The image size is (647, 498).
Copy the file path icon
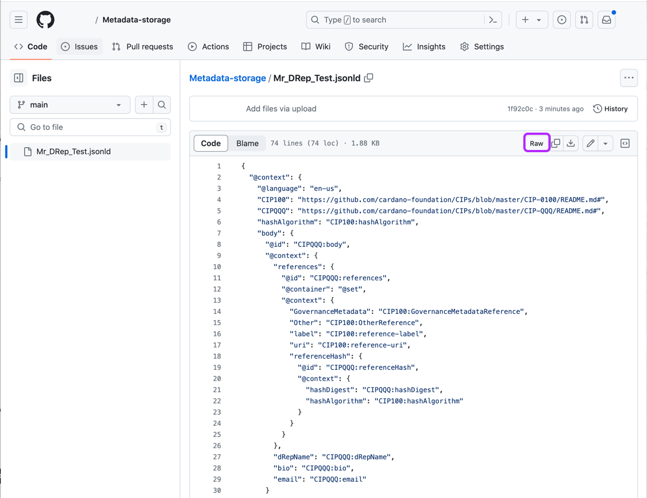click(x=369, y=78)
